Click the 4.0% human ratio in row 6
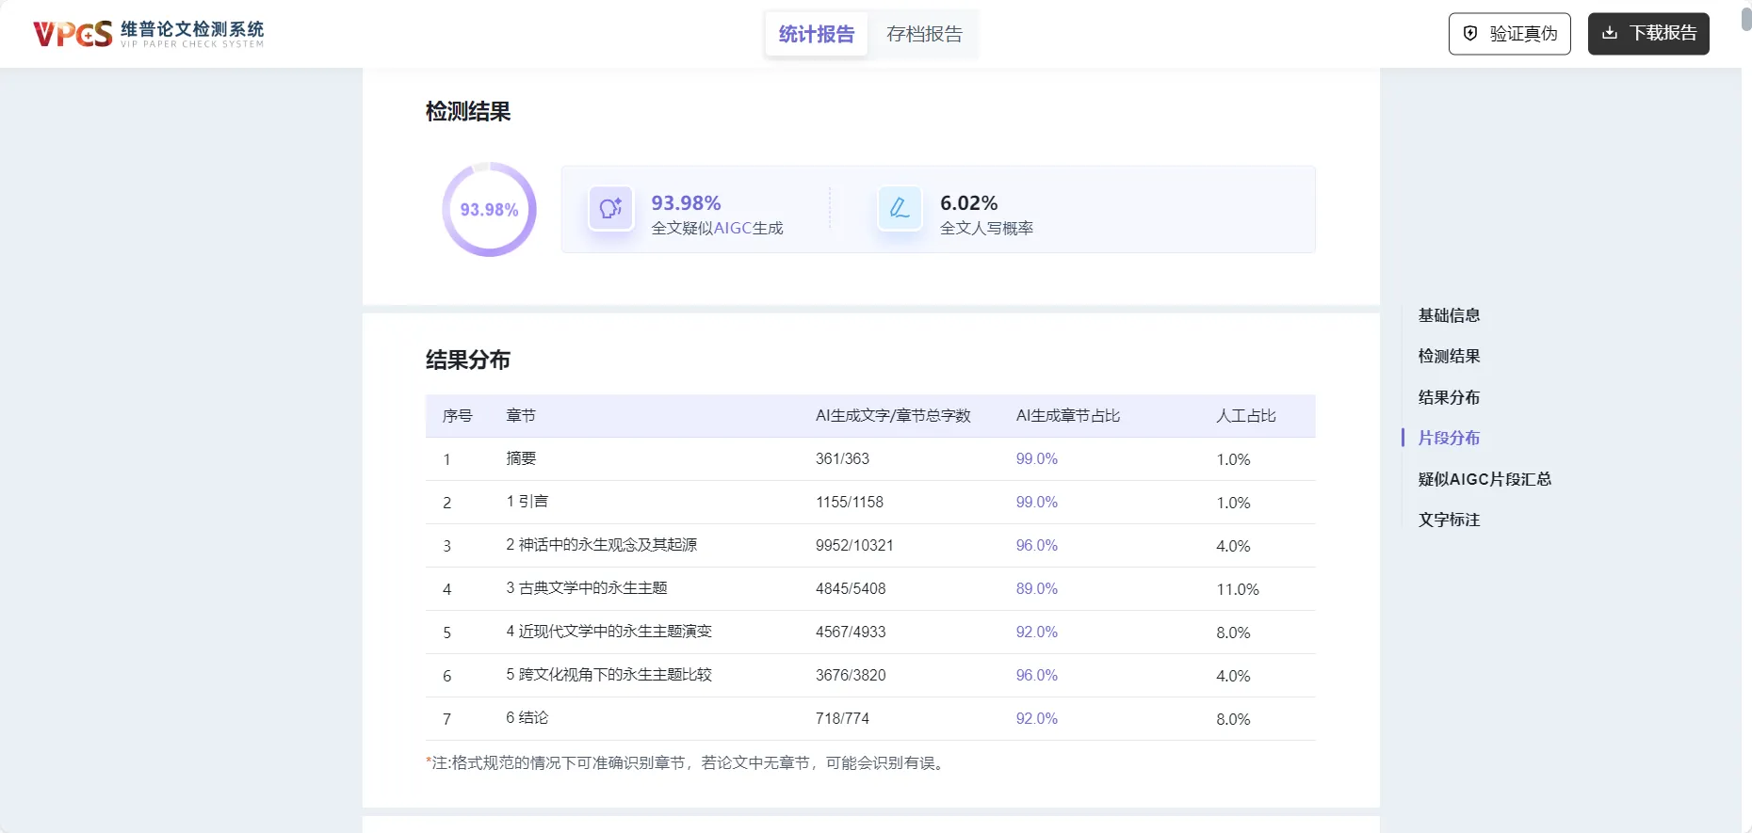 (1233, 676)
